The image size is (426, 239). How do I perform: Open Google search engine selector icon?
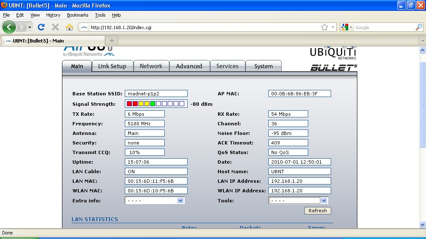(347, 27)
